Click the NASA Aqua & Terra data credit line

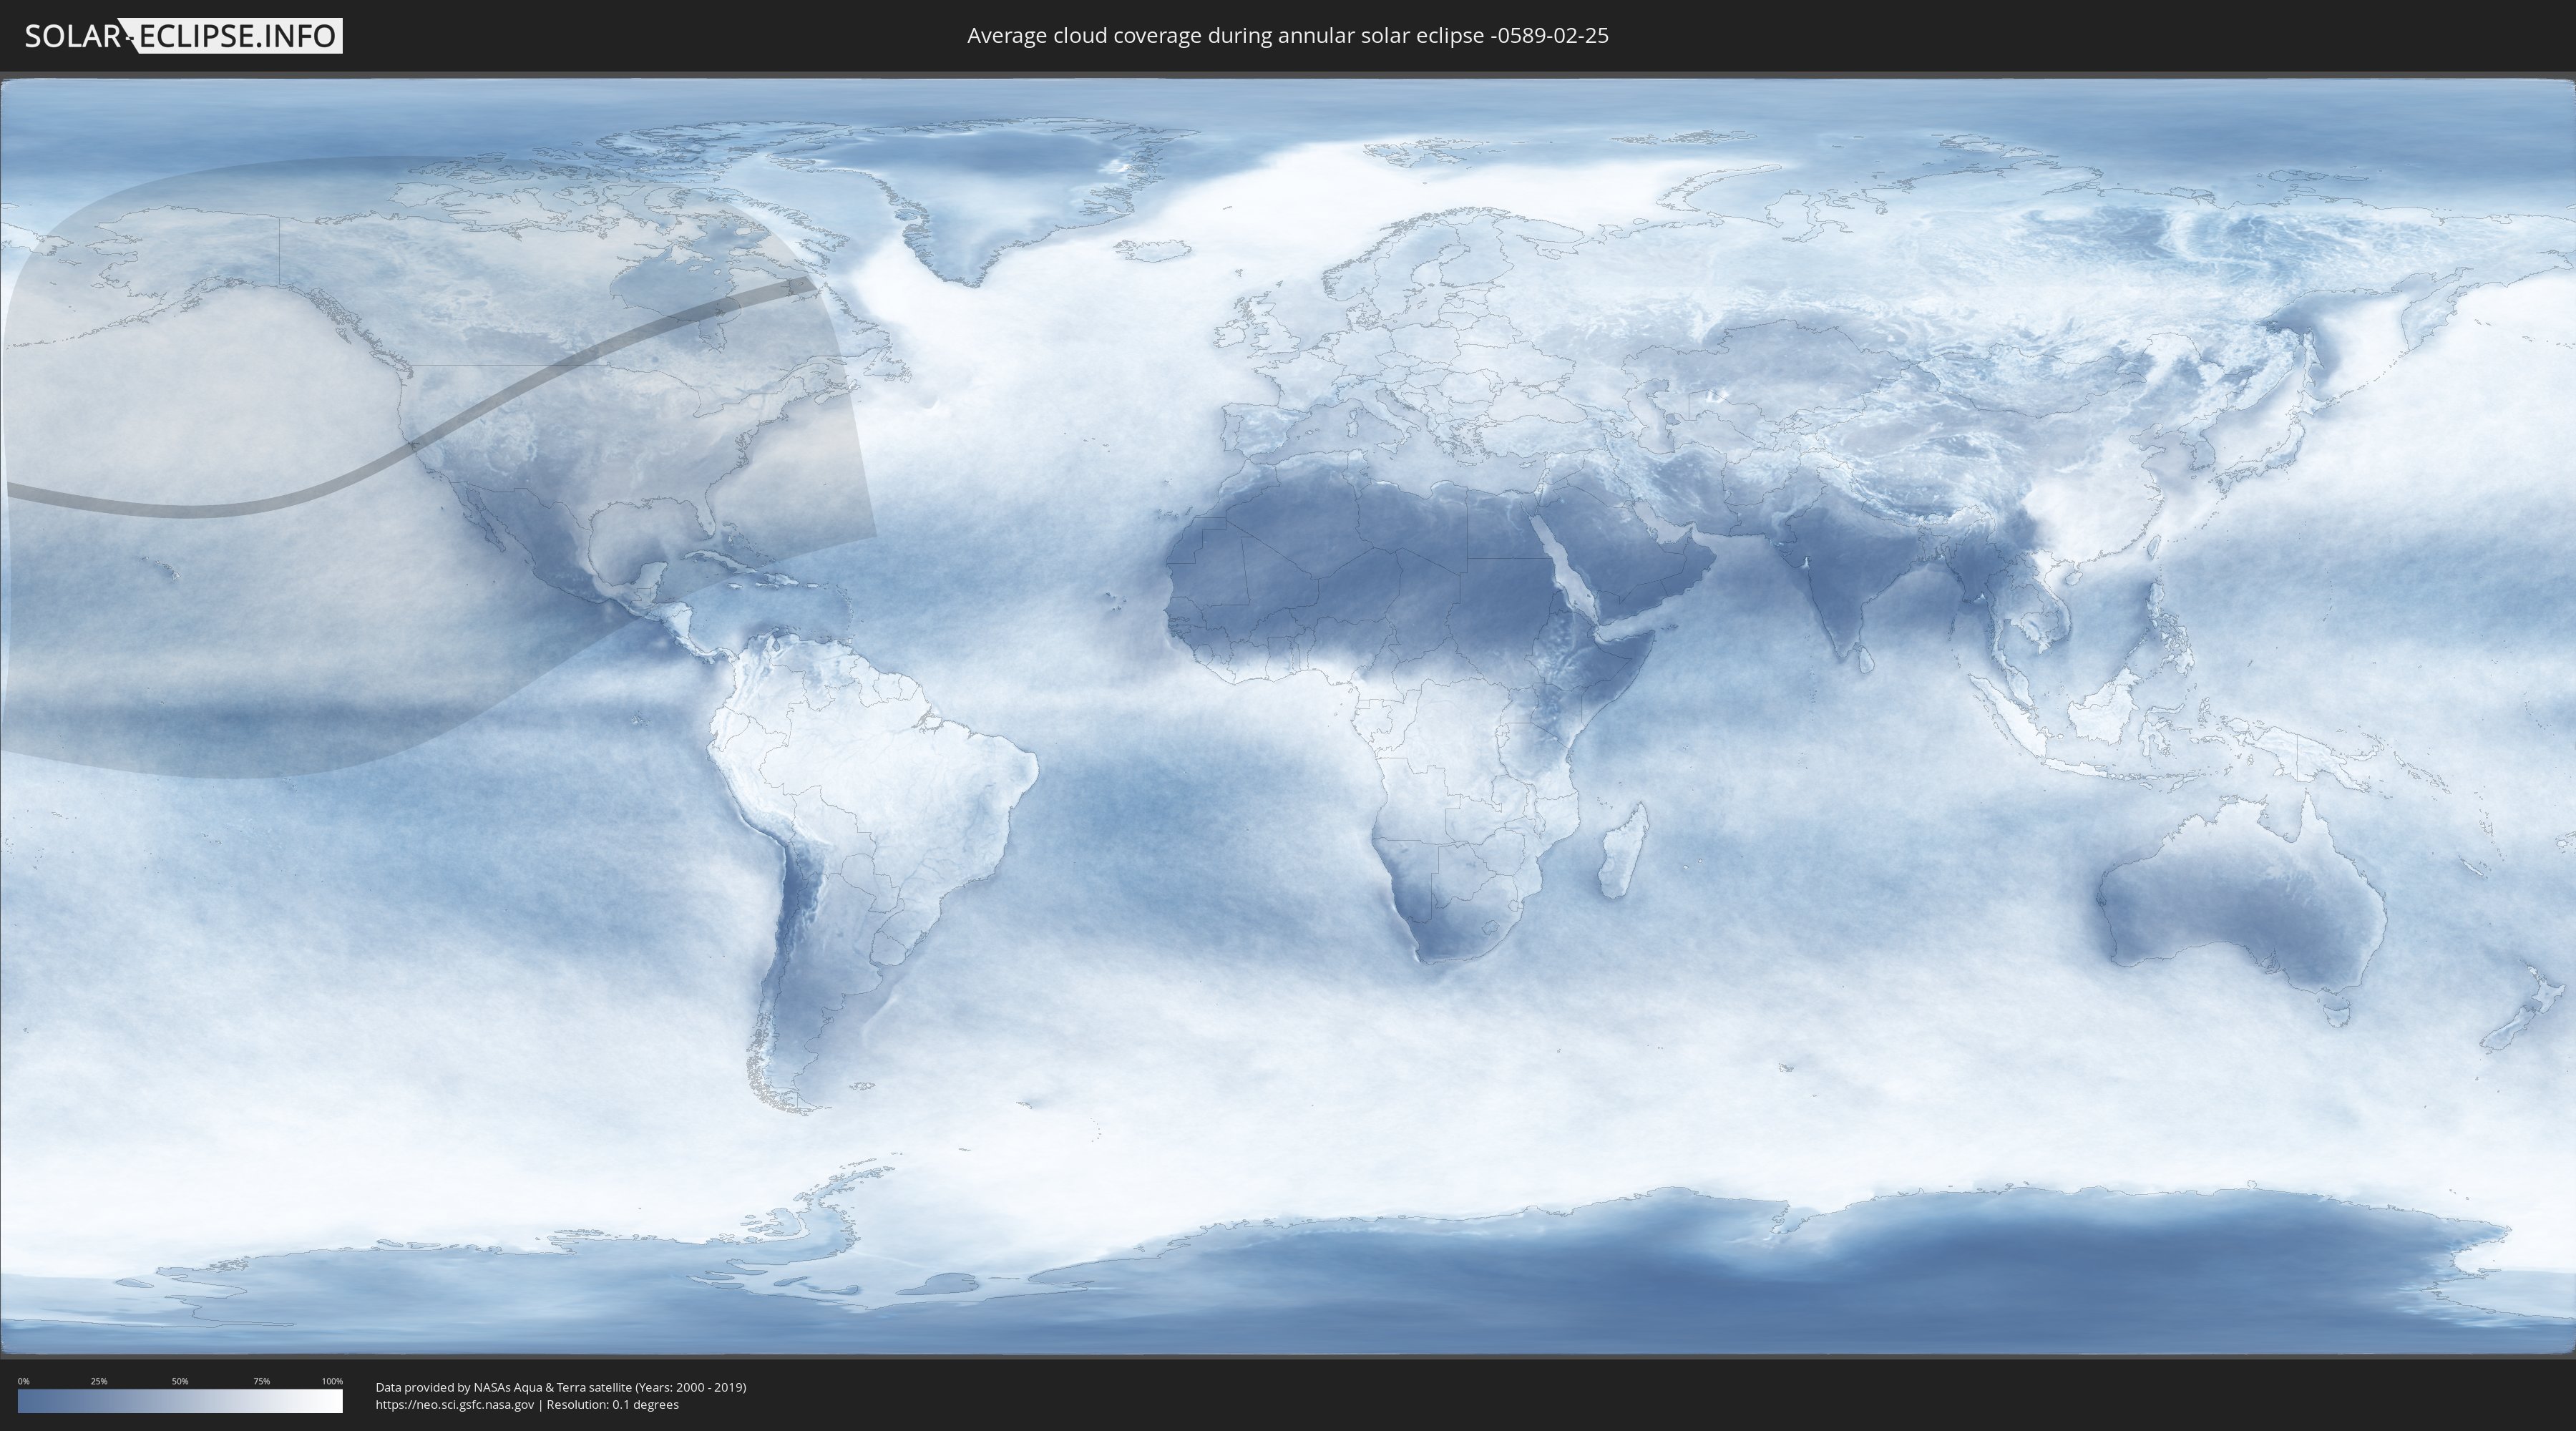tap(560, 1387)
